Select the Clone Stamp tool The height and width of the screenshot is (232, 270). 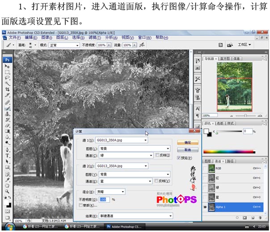click(7, 114)
